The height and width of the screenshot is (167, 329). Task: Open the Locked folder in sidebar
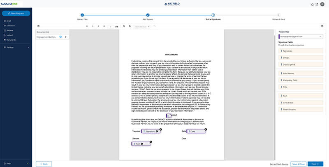click(8, 35)
